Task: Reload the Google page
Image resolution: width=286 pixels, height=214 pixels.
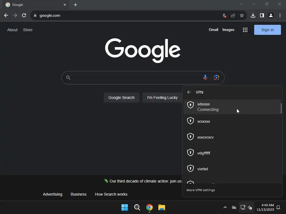Action: pyautogui.click(x=24, y=16)
